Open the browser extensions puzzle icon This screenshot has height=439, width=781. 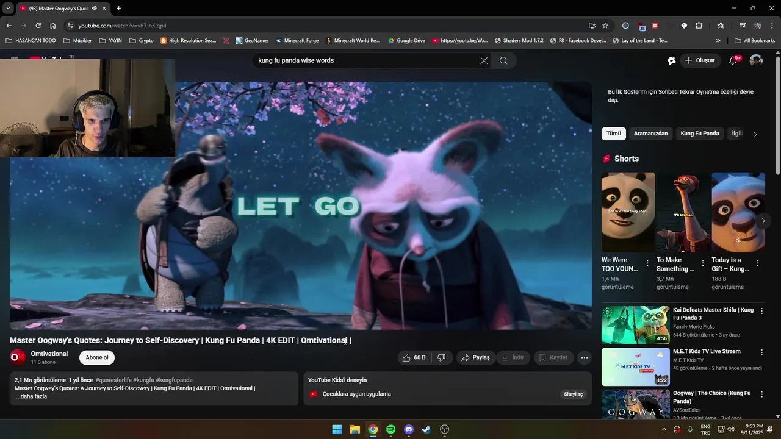click(x=699, y=26)
